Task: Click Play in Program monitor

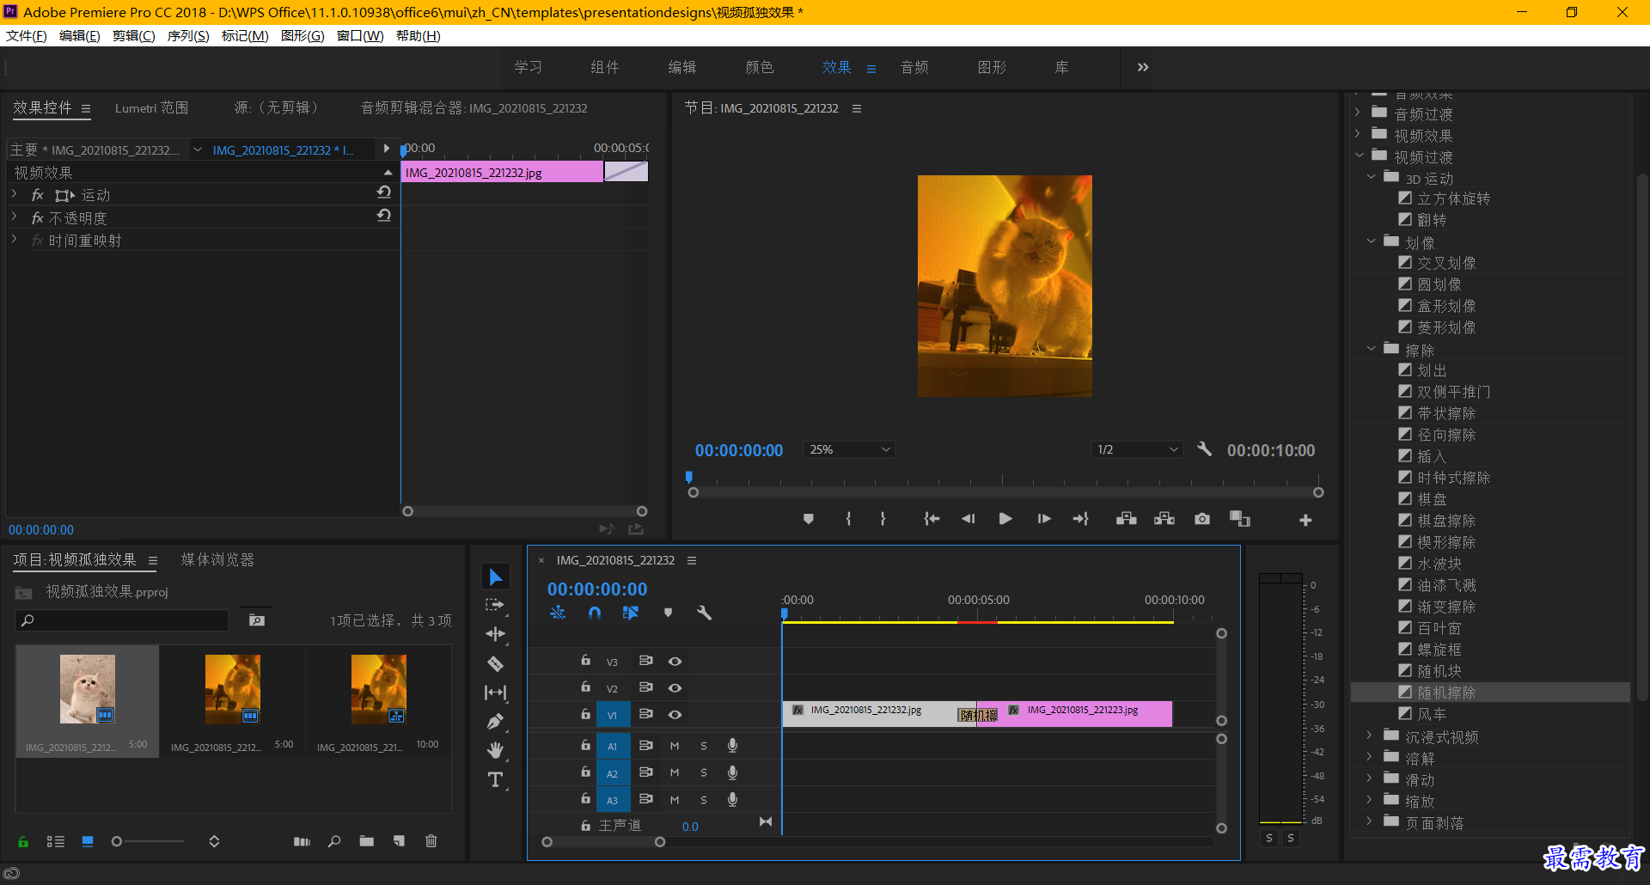Action: (1005, 519)
